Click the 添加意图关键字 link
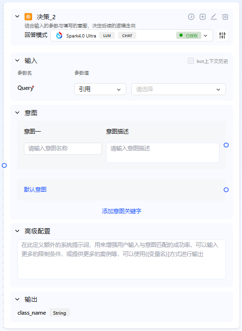Viewport: 242px width, 331px height. (122, 211)
